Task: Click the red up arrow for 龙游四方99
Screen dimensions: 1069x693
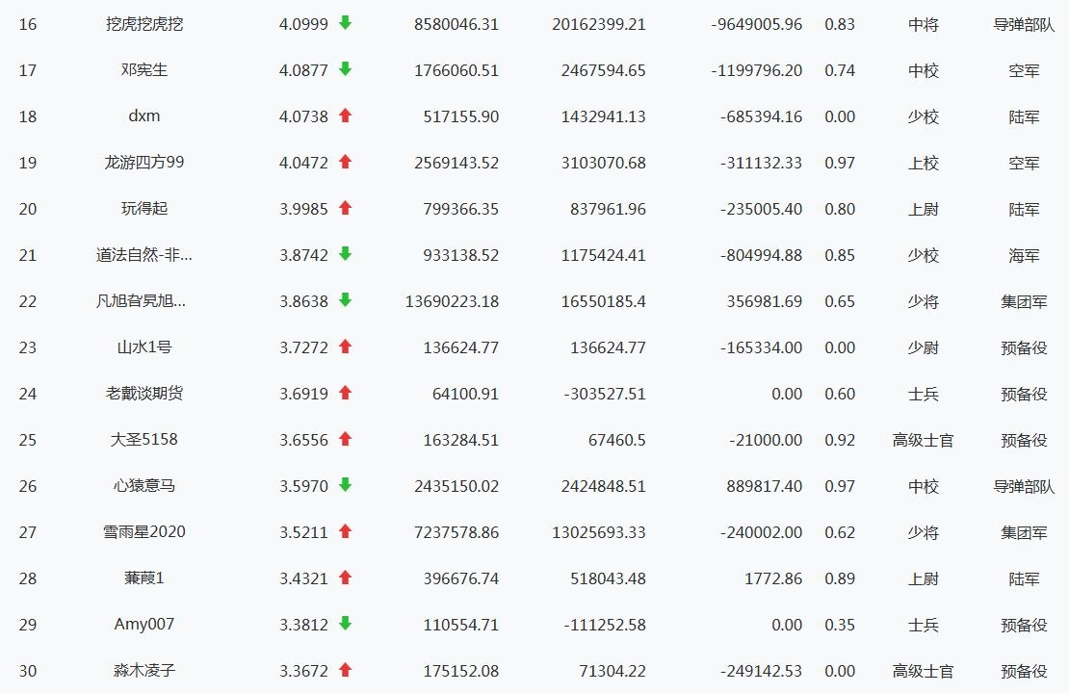Action: click(345, 162)
